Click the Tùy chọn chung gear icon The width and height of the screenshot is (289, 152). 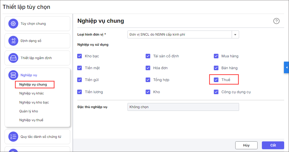13,24
